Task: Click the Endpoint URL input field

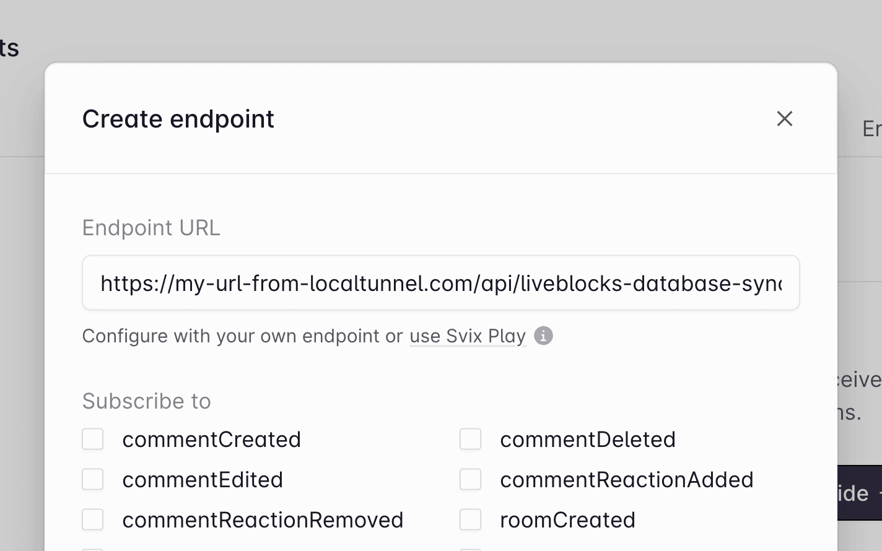Action: (x=441, y=282)
